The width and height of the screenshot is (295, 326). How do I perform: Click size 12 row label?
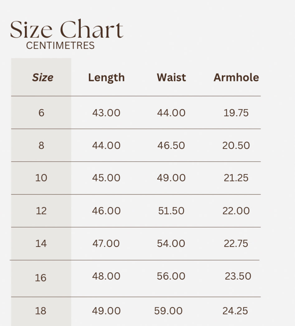coord(41,211)
